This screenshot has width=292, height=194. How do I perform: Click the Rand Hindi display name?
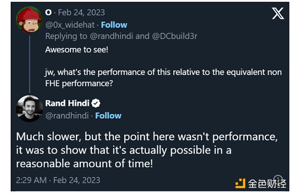pos(68,103)
